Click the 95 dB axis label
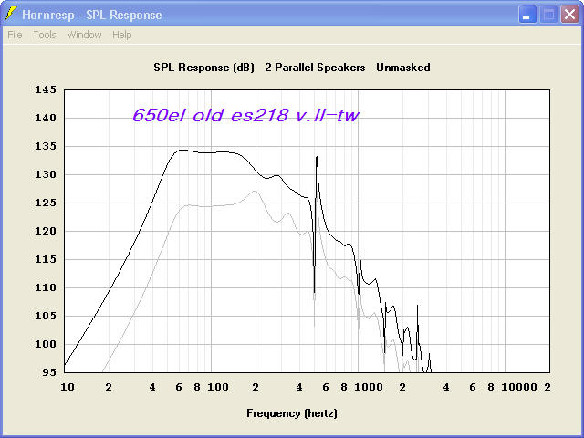The height and width of the screenshot is (438, 584). [49, 372]
